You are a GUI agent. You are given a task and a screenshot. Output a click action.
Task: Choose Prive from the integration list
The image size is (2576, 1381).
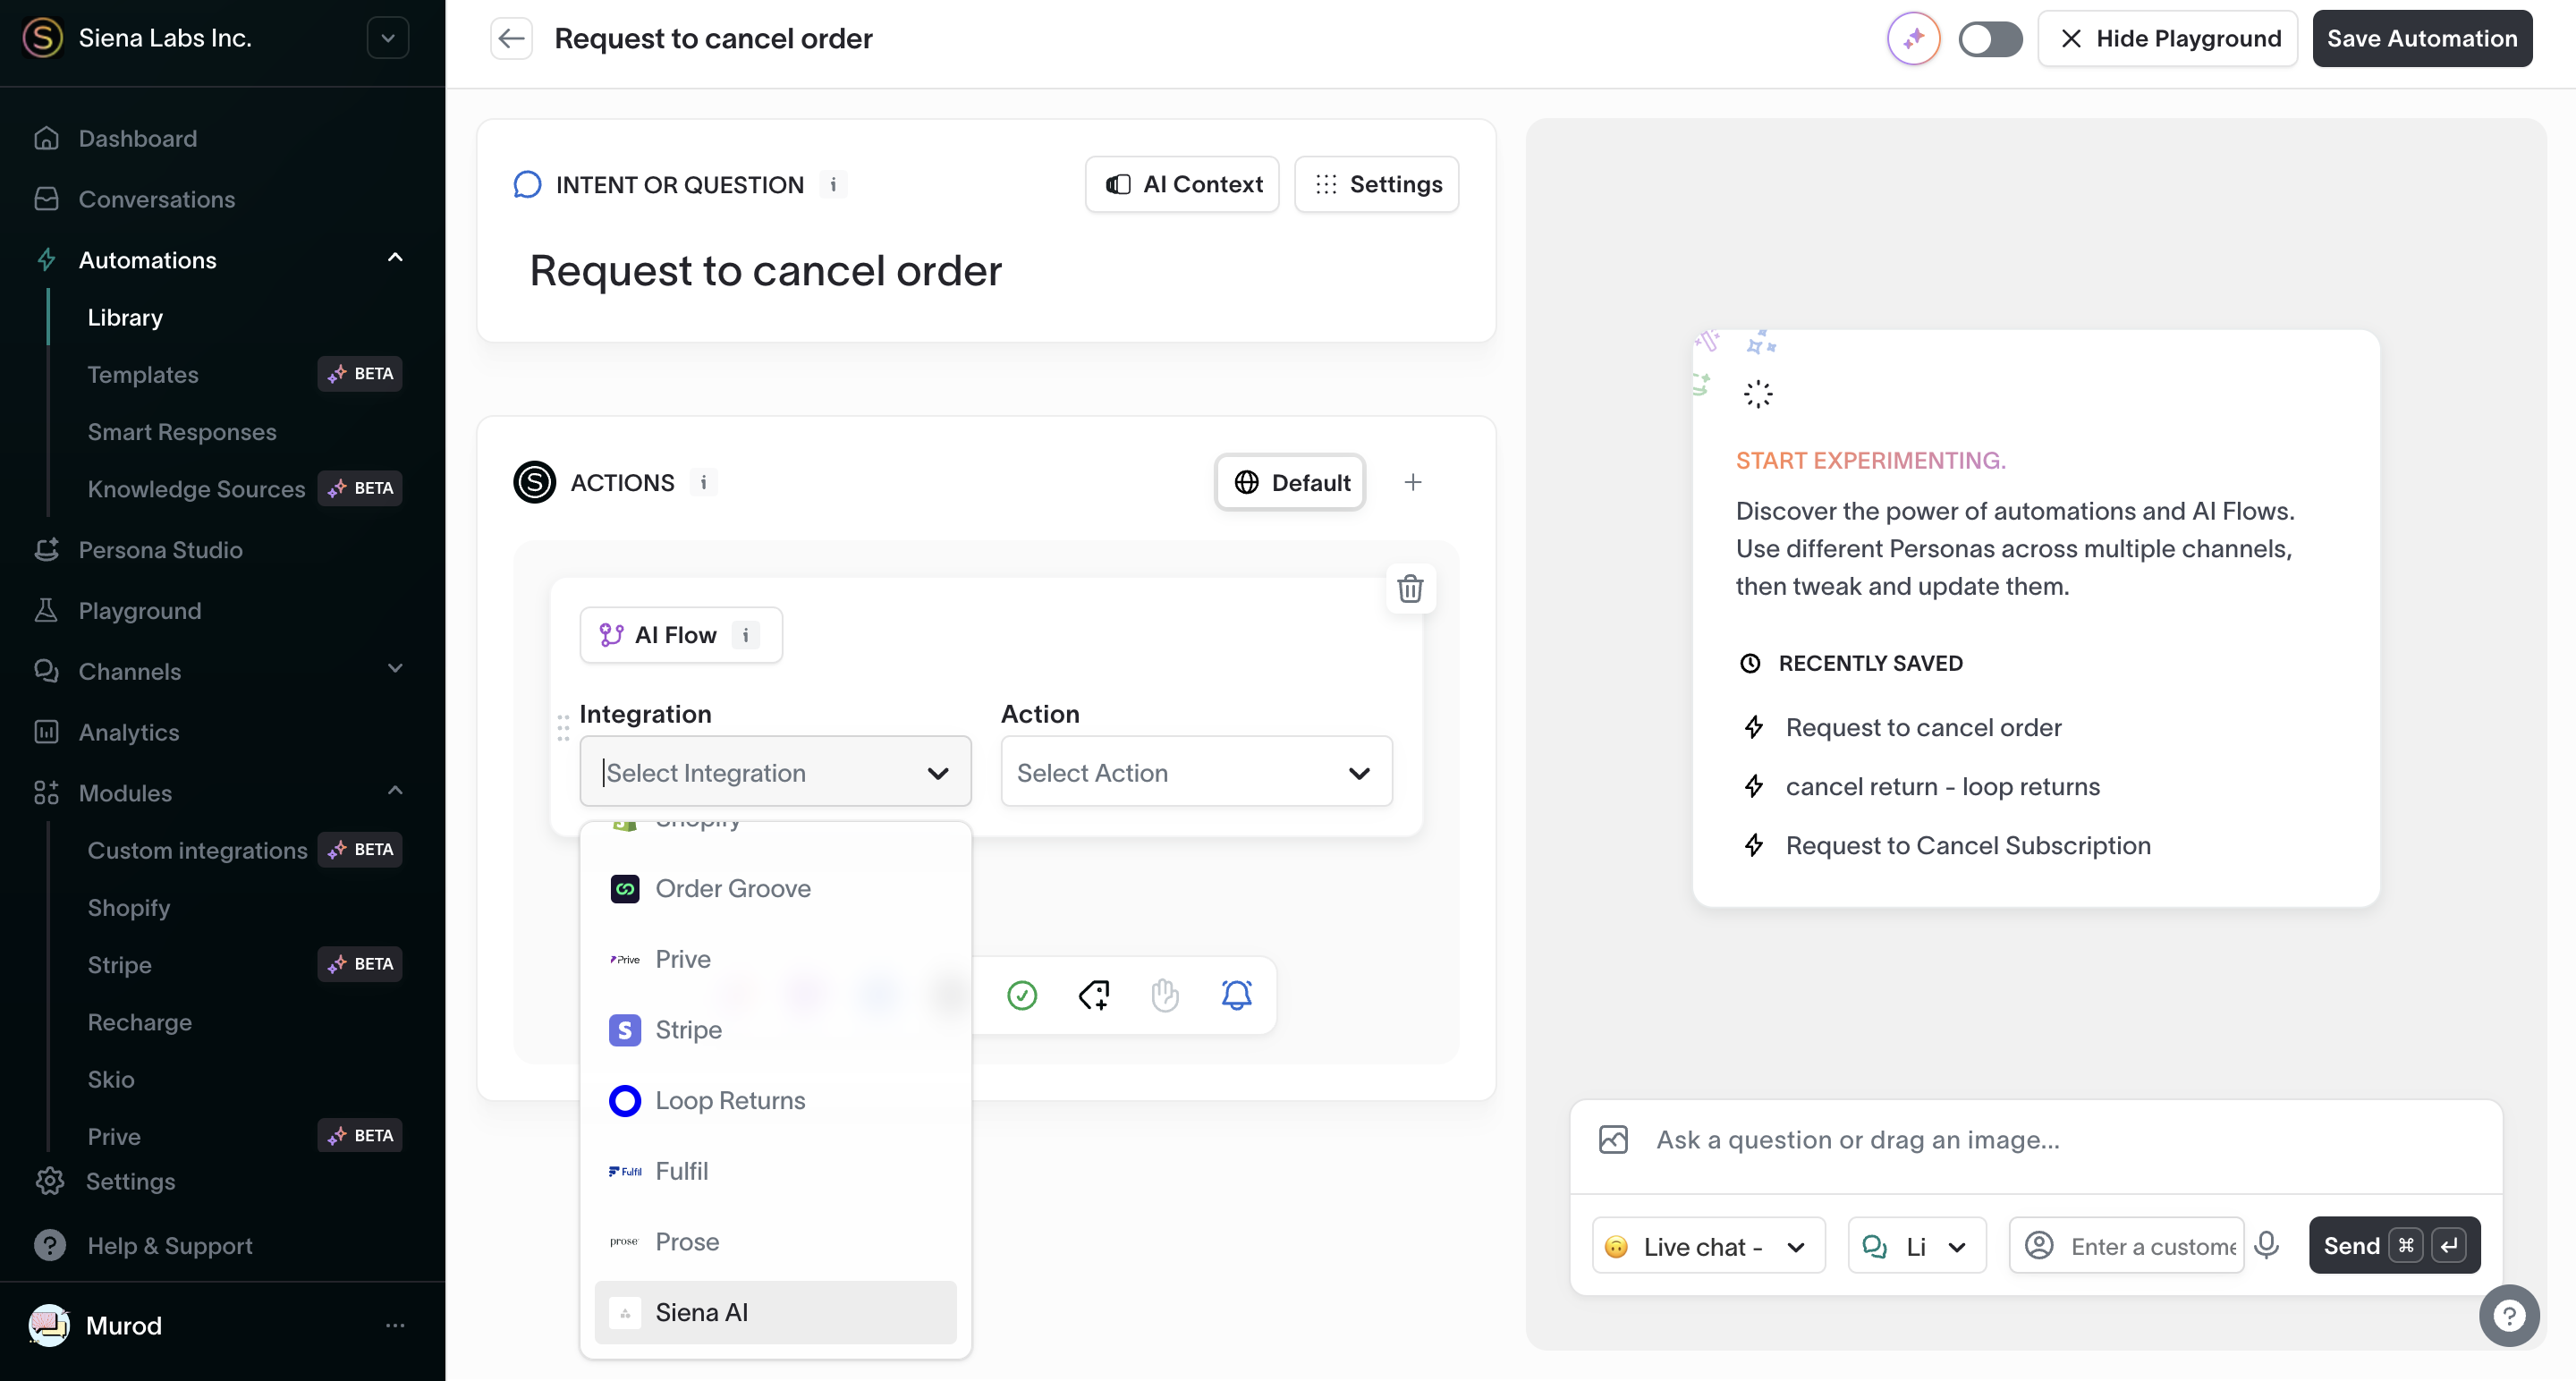pos(775,959)
